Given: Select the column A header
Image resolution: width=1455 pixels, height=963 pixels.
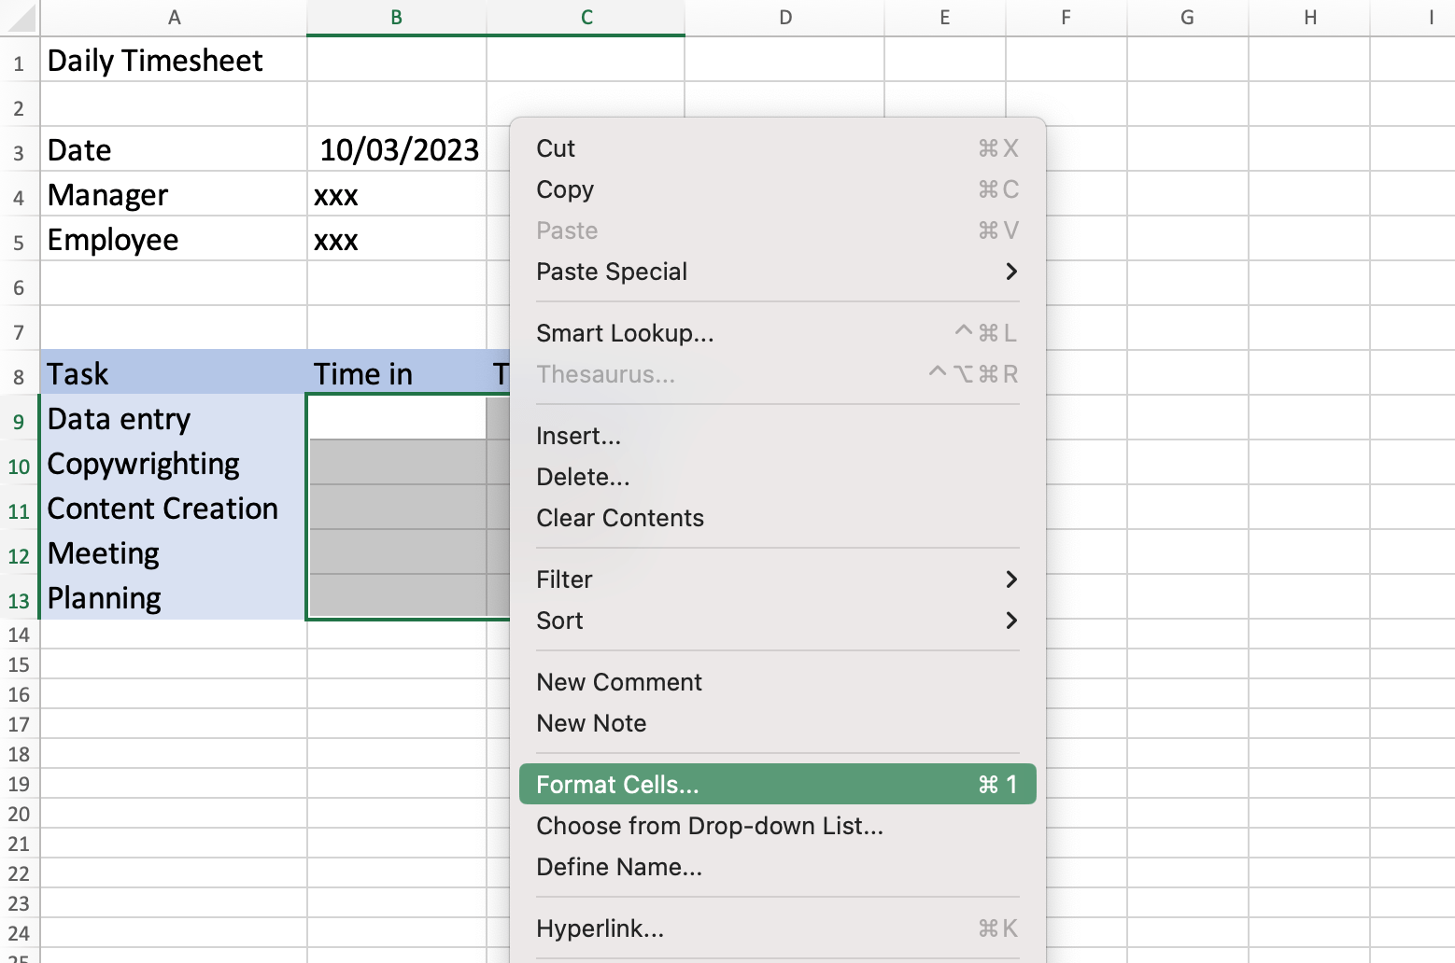Looking at the screenshot, I should pos(174,18).
